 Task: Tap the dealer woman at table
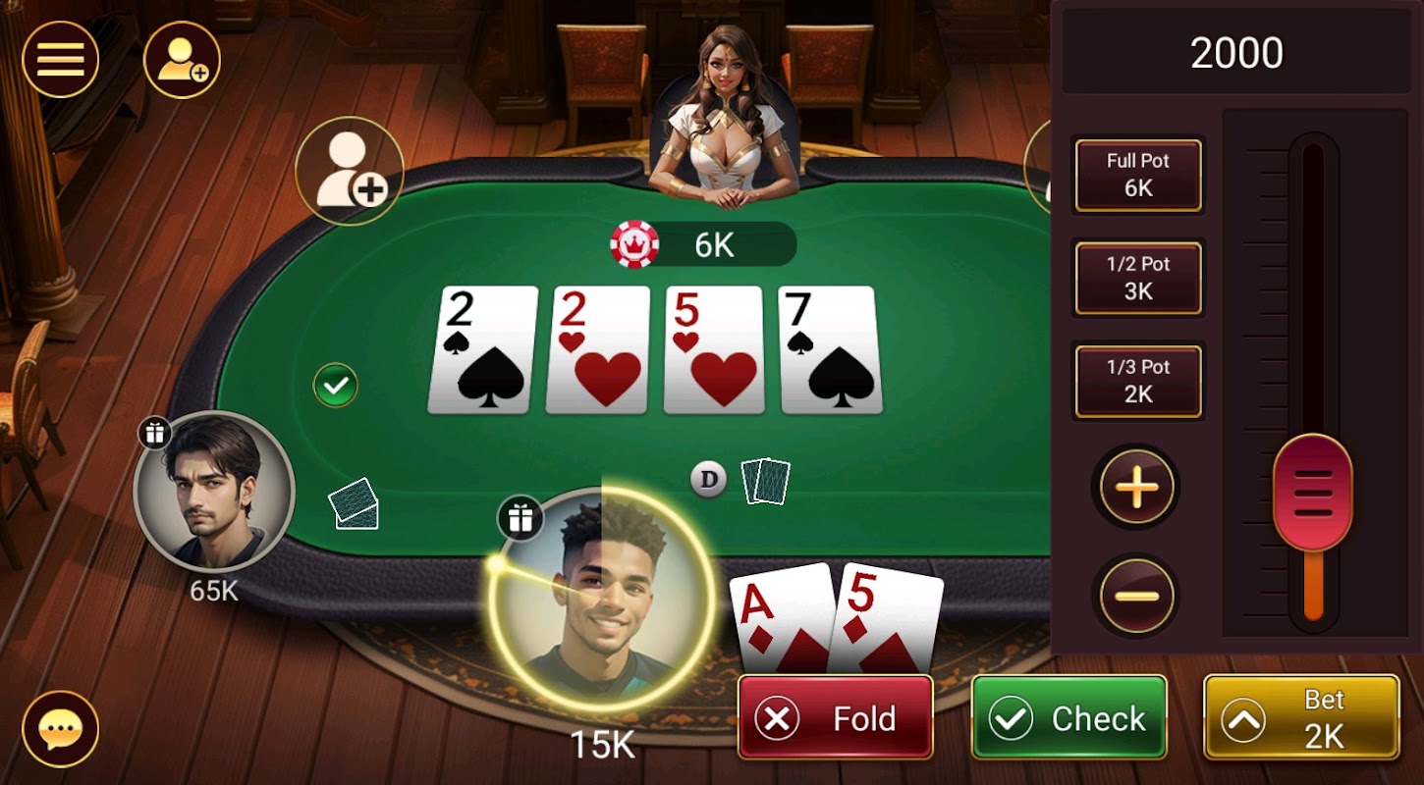tap(725, 116)
